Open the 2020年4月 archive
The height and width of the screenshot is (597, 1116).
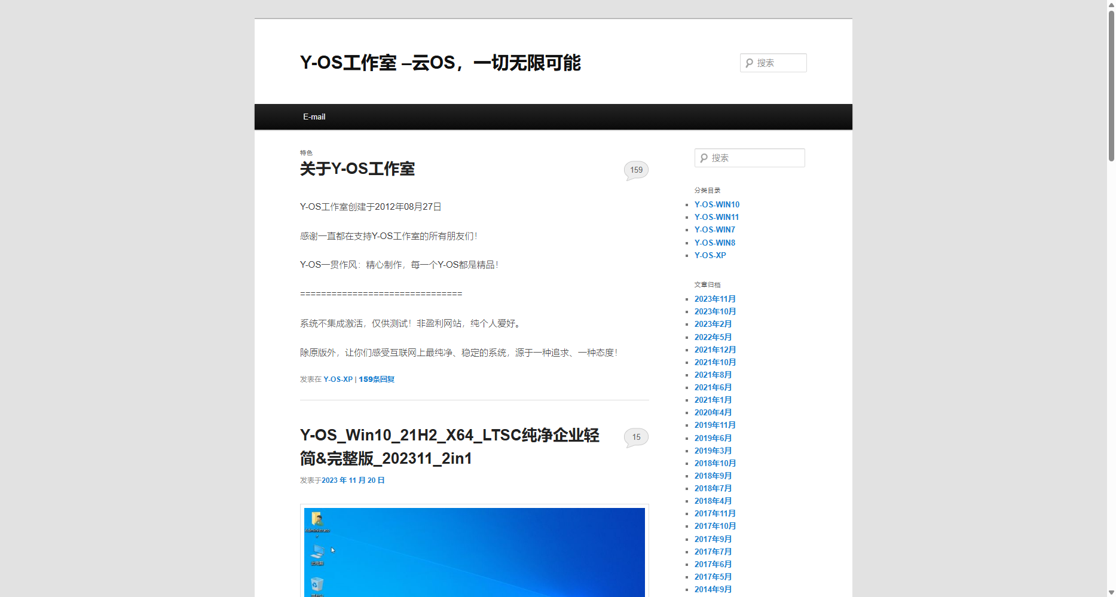click(x=713, y=412)
